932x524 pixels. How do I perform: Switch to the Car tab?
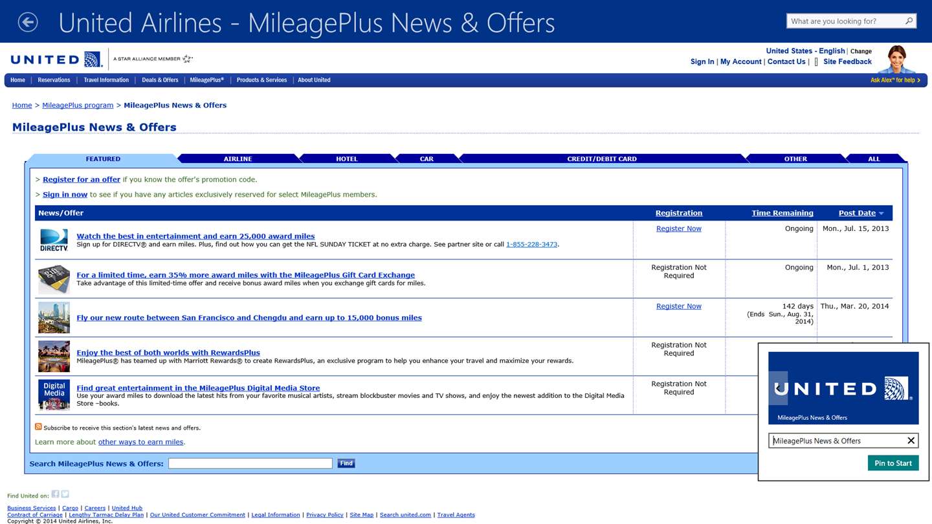[x=427, y=158]
